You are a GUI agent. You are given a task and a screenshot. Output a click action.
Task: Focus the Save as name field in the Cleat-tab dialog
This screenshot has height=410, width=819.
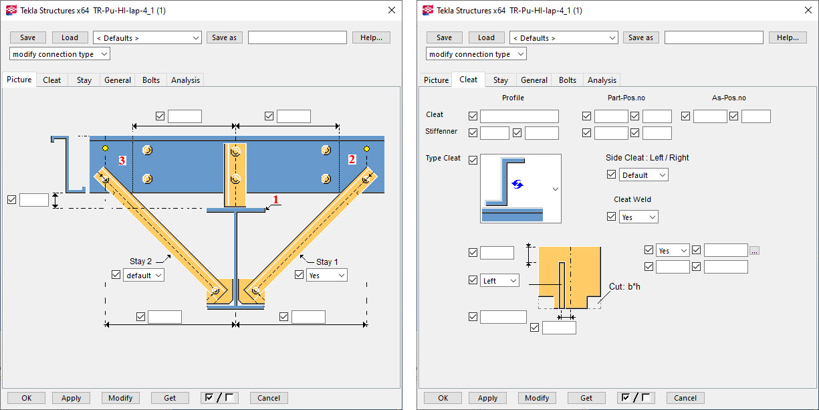(x=714, y=37)
